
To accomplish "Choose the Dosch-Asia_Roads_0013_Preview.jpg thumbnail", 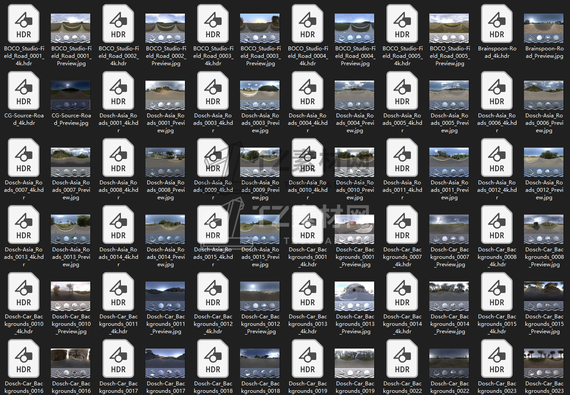I will click(x=71, y=229).
